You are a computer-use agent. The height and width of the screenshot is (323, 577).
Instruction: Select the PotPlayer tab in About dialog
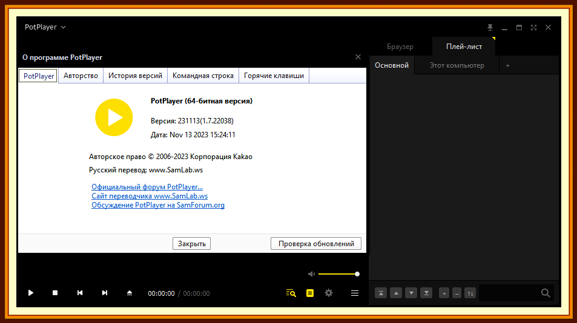pyautogui.click(x=38, y=76)
